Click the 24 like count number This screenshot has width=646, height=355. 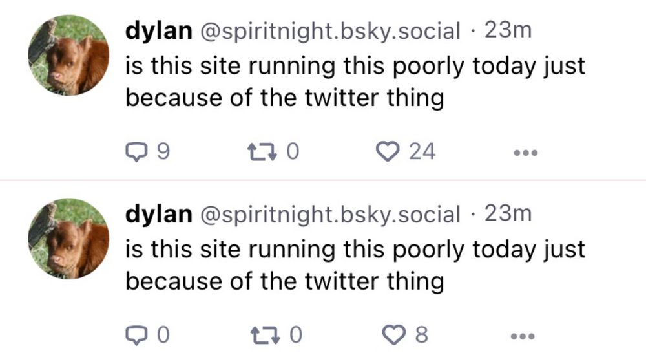coord(422,152)
